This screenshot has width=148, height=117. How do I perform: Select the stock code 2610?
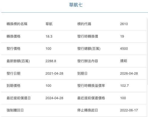click(x=124, y=24)
